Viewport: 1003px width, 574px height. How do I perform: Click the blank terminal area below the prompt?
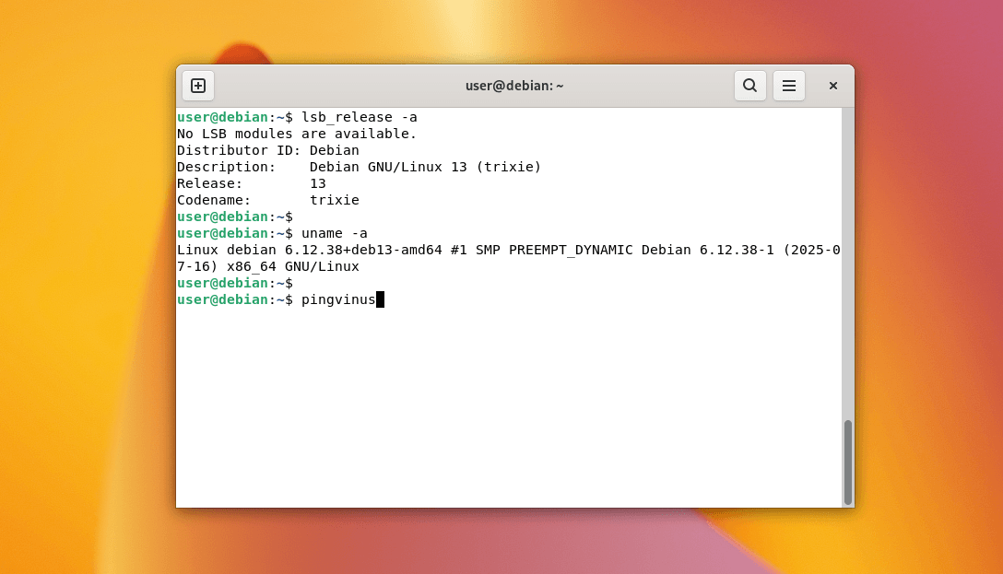tap(507, 405)
